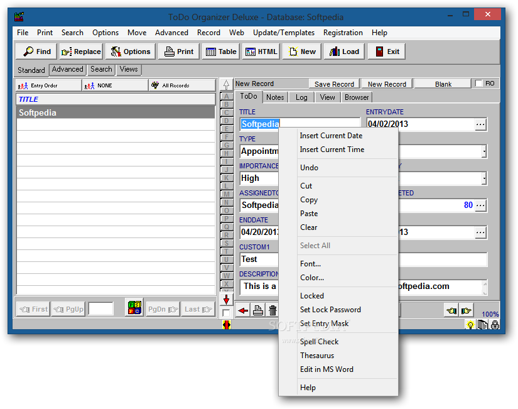The image size is (518, 409).
Task: Select Spell Check from context menu
Action: 338,342
